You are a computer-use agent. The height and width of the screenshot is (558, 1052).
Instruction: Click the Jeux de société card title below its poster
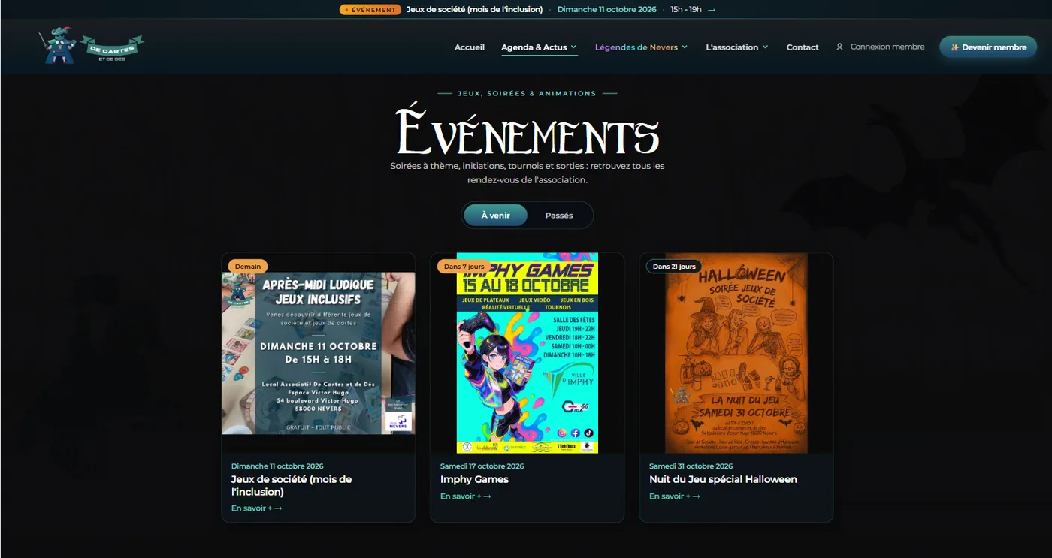tap(292, 485)
